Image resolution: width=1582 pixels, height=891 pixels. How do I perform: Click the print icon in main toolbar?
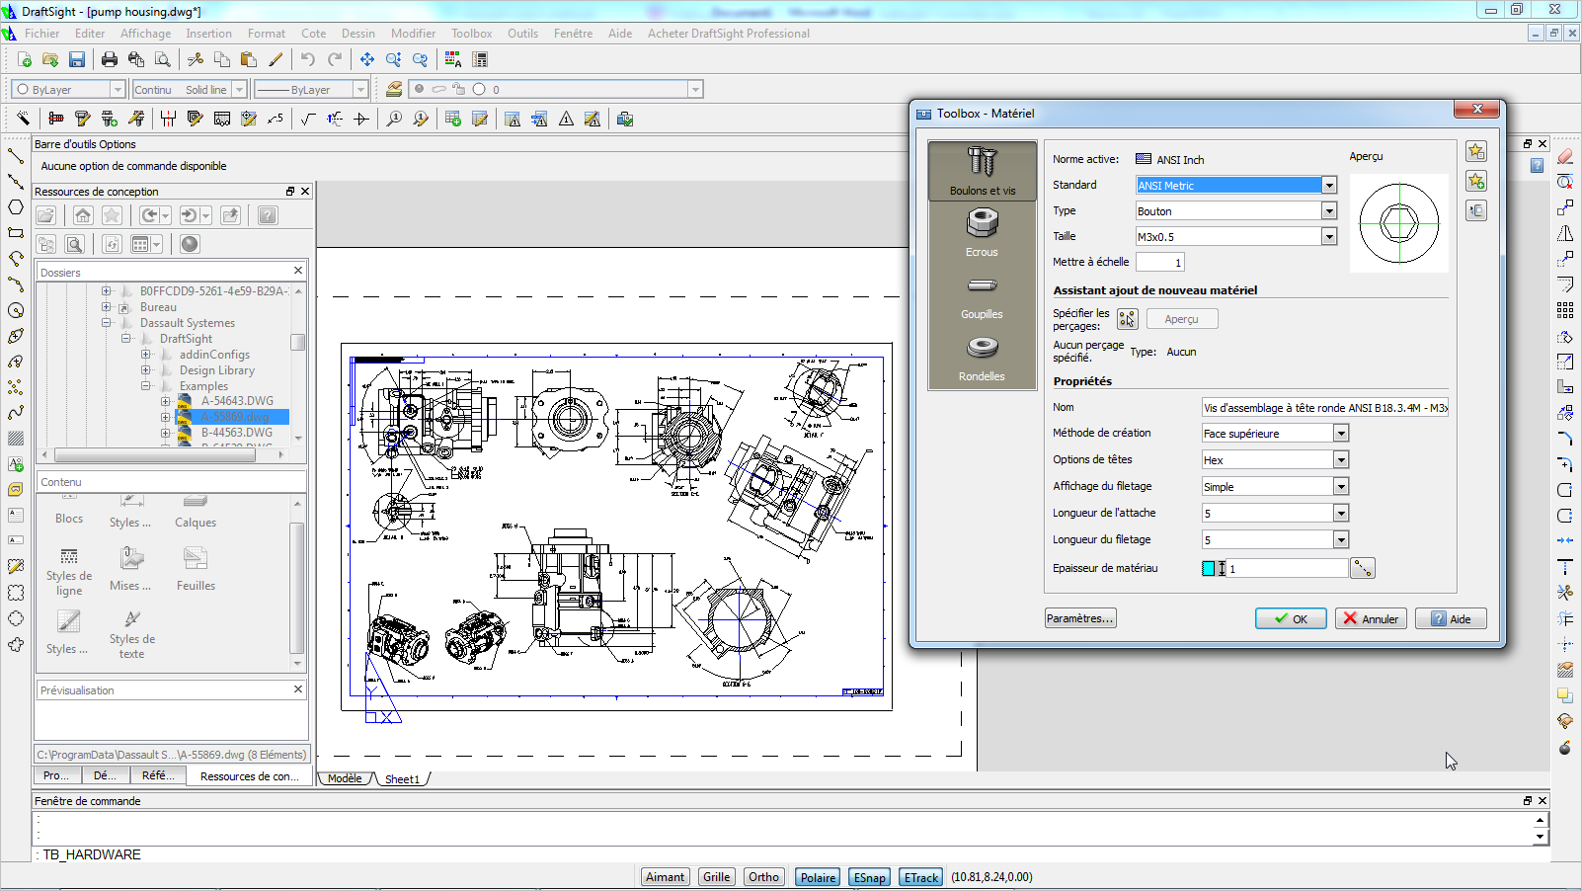click(110, 60)
